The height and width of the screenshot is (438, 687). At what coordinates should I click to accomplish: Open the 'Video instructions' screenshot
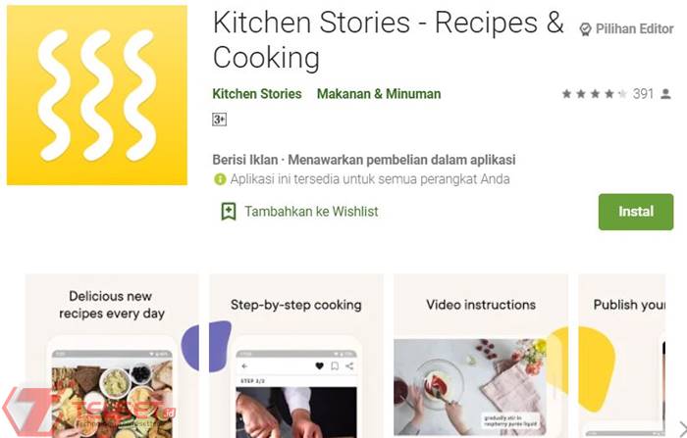pos(481,358)
